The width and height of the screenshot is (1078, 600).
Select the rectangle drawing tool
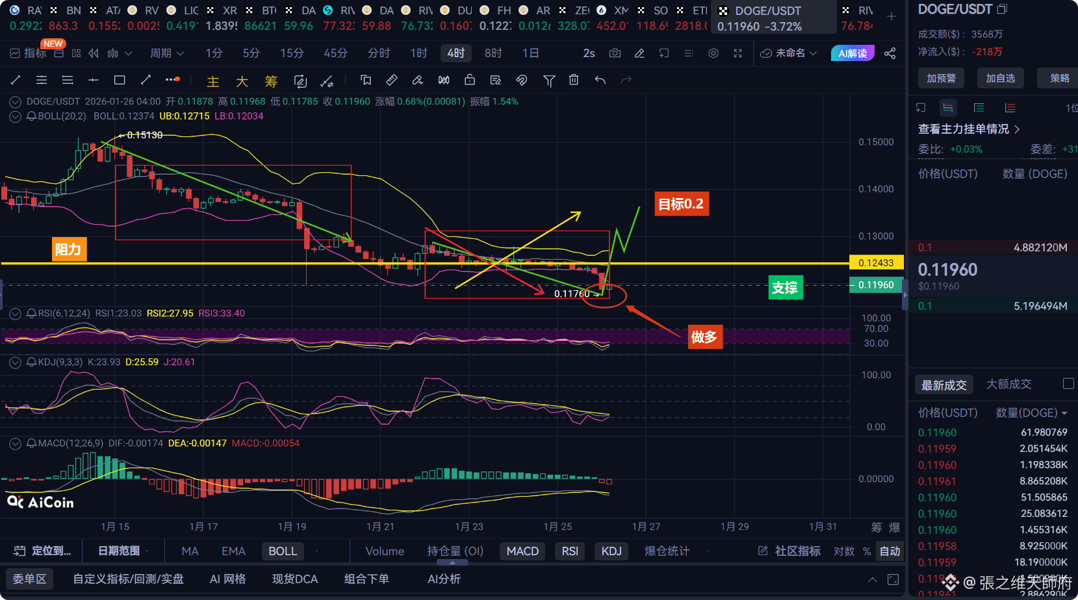[120, 80]
